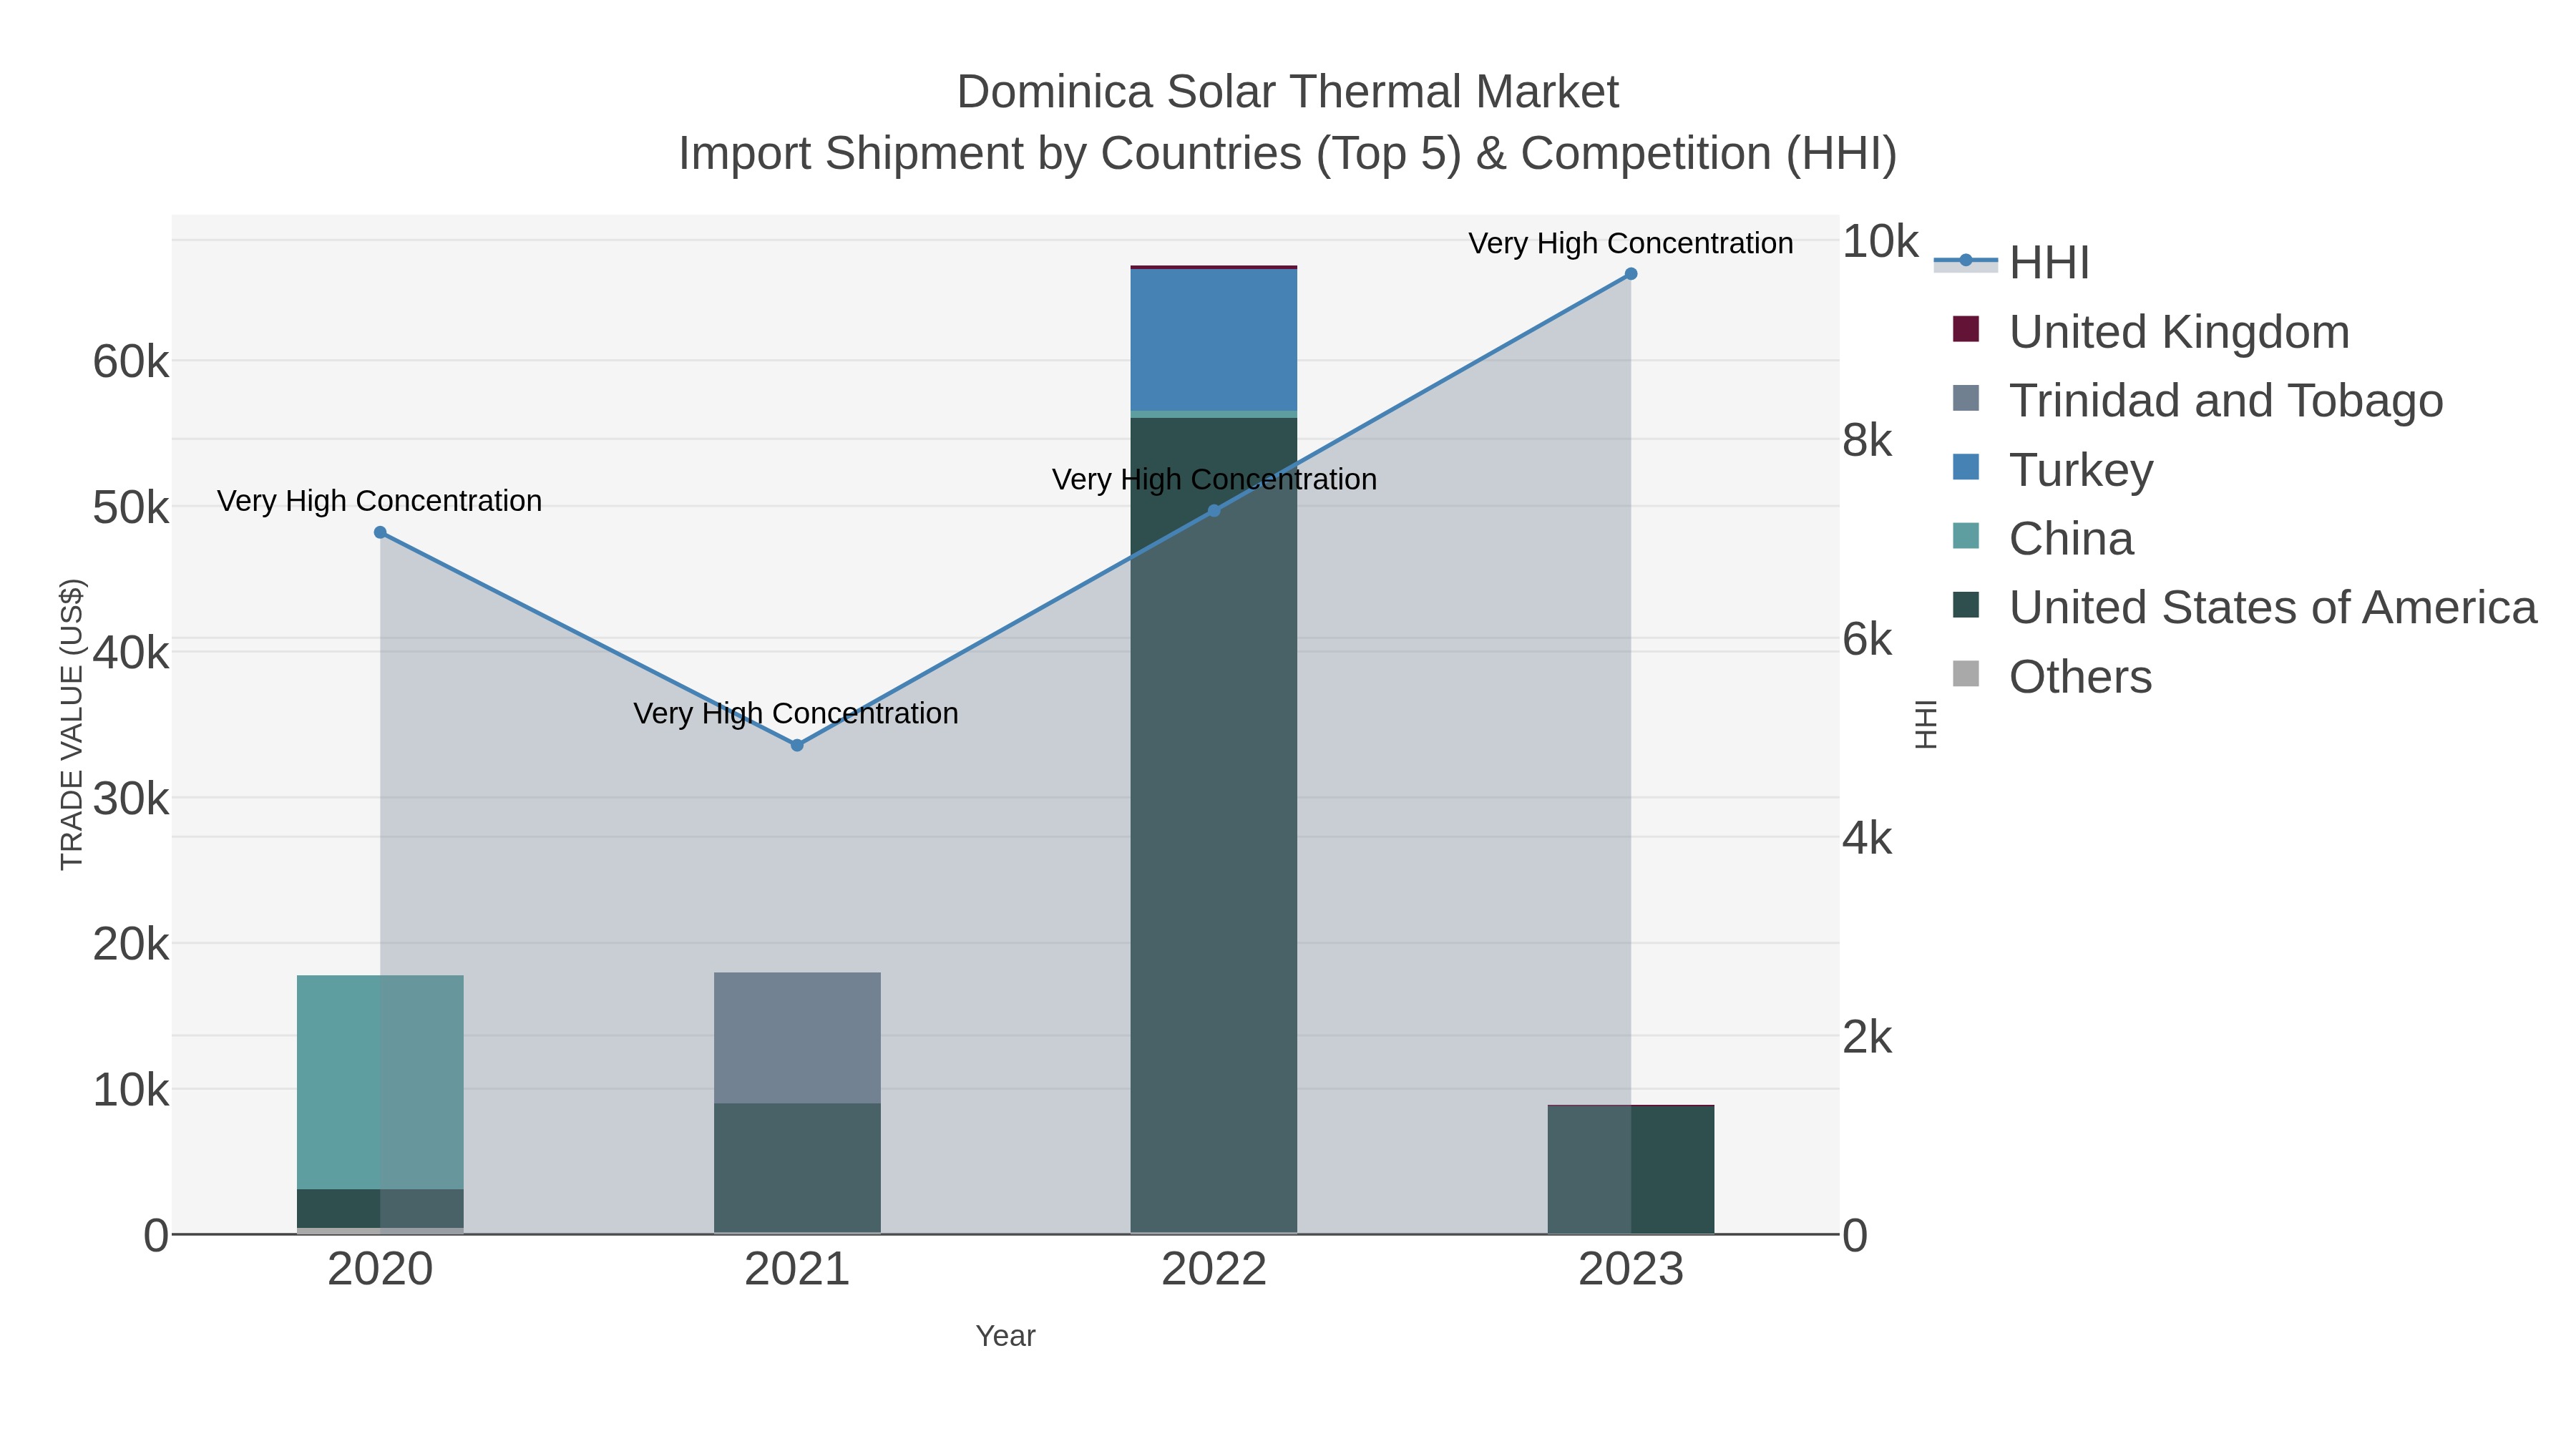Click the 60k trade value tick
This screenshot has width=2576, height=1449.
click(131, 362)
